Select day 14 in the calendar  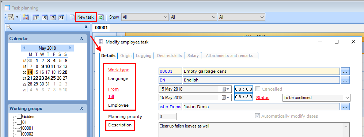pos(30,72)
